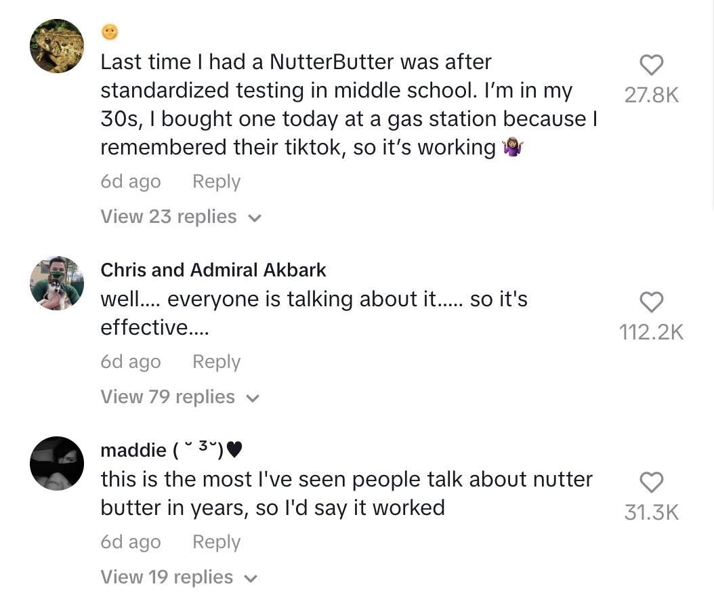Reply to the 'everyone is talking' comment

pyautogui.click(x=216, y=362)
